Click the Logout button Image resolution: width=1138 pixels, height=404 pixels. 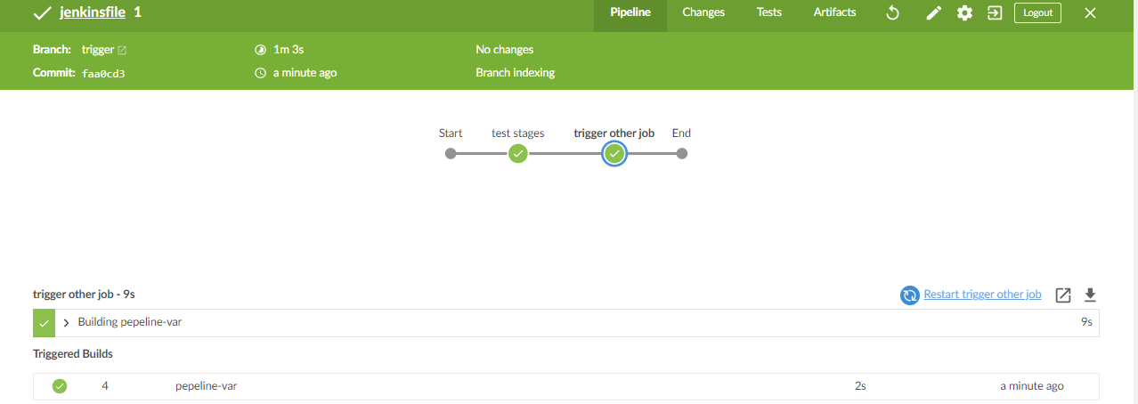pos(1037,13)
